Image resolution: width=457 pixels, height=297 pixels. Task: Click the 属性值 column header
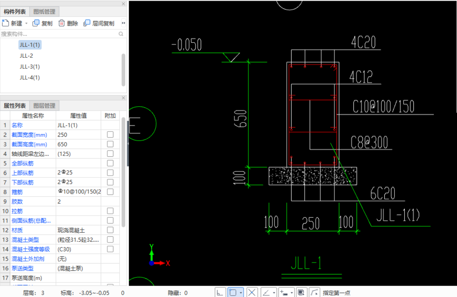79,116
